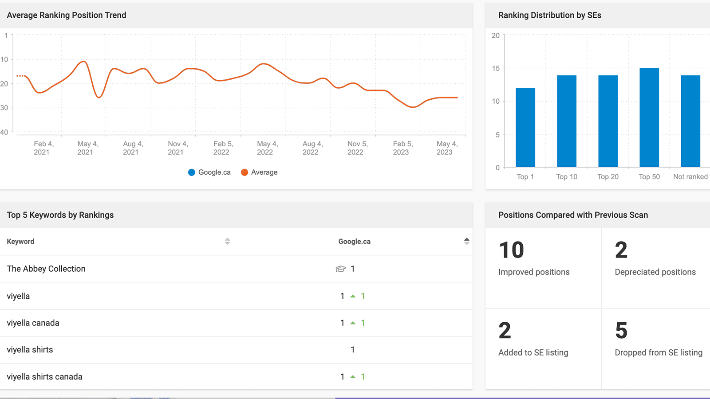Click the purple horizontal scrollbar at the bottom

(x=519, y=398)
